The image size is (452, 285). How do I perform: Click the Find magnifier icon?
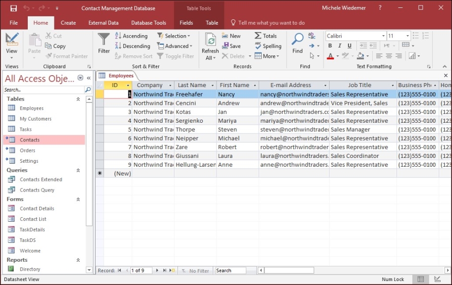pyautogui.click(x=297, y=39)
